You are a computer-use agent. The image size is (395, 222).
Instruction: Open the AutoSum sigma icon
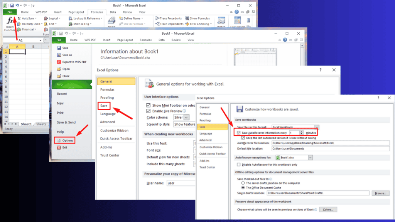coord(19,18)
